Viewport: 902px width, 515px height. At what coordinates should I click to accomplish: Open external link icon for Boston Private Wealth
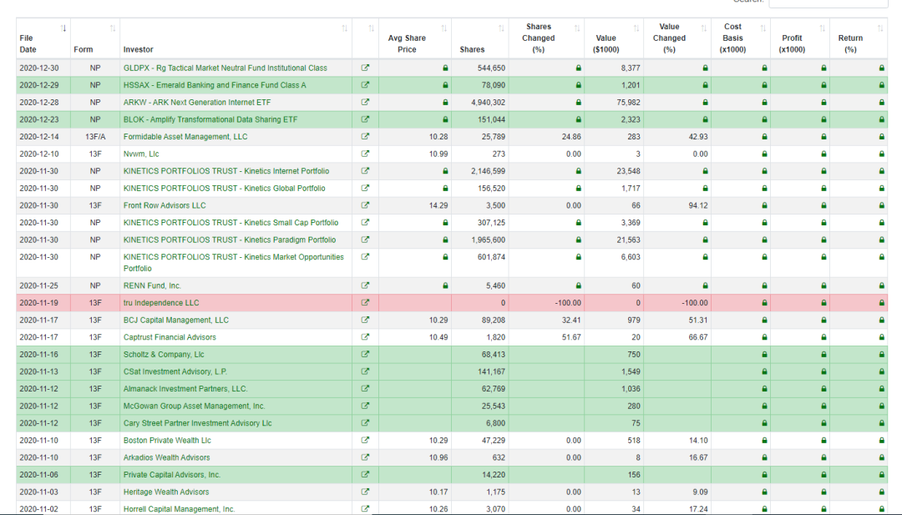click(365, 441)
